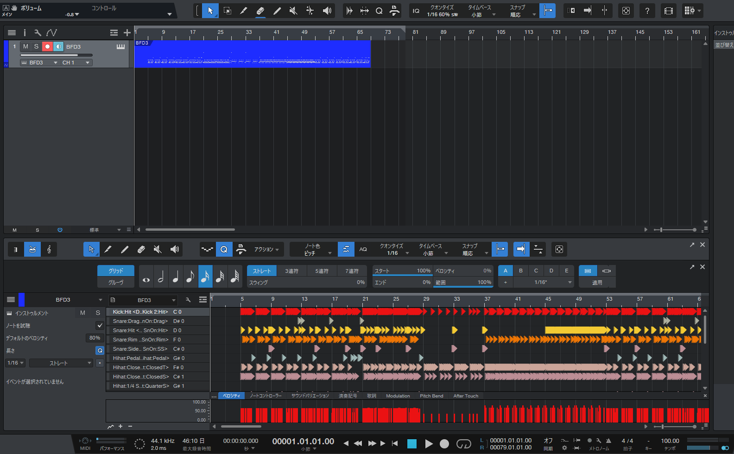Toggle the loop button in transport
Screen dimensions: 734x454
[463, 444]
